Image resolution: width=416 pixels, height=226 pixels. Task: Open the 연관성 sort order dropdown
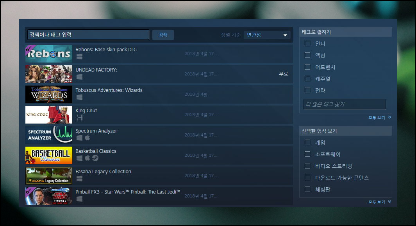pos(267,35)
